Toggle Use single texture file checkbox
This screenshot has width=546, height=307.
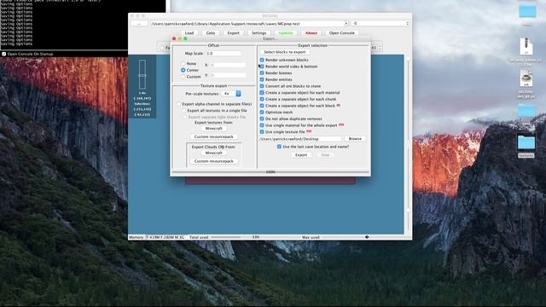click(262, 132)
